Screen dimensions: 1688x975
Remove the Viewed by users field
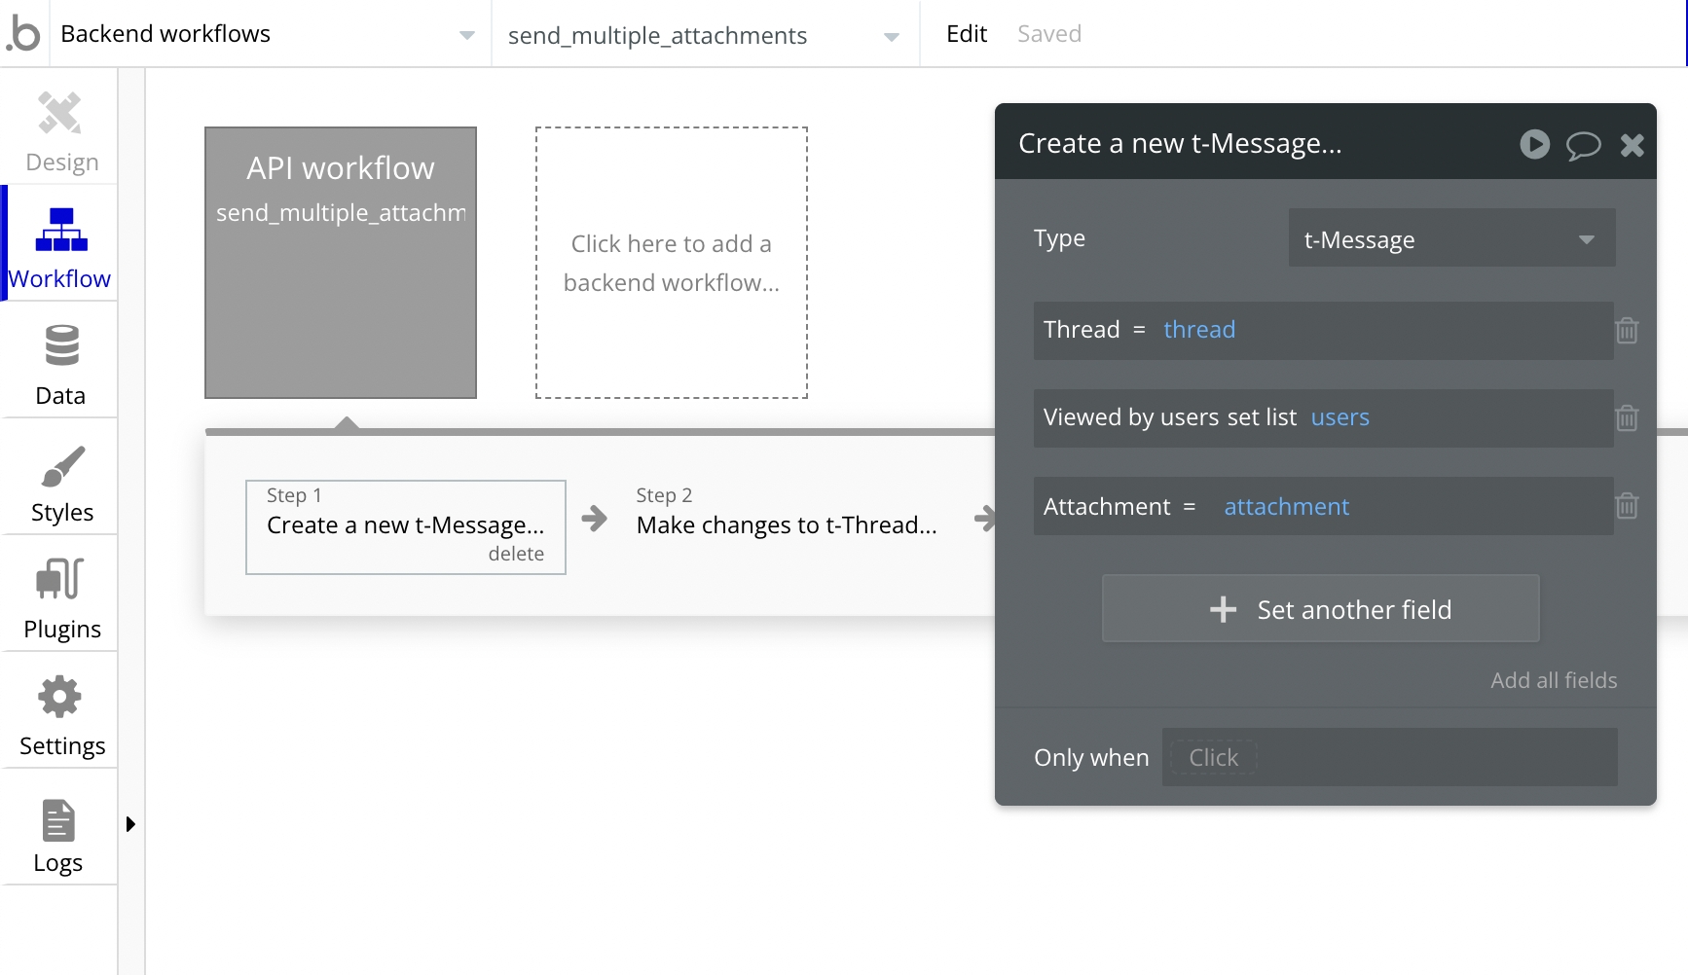click(1627, 418)
